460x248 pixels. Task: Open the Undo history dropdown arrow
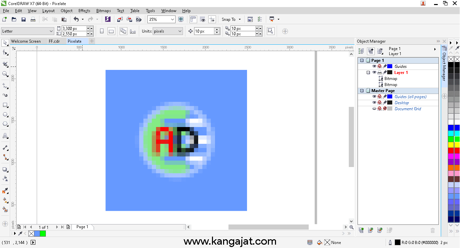pos(83,19)
